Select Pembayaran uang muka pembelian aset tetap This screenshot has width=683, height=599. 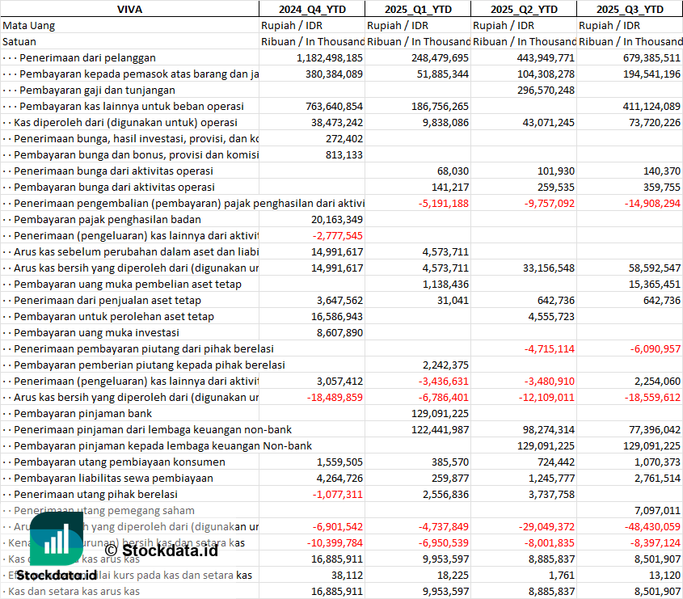pyautogui.click(x=128, y=284)
